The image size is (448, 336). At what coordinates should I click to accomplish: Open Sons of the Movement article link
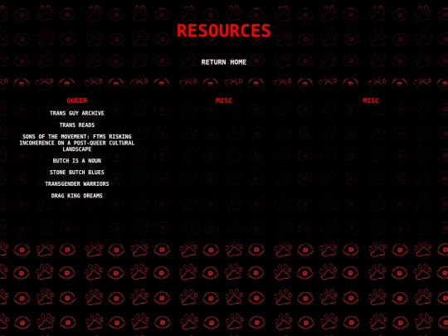tap(77, 143)
